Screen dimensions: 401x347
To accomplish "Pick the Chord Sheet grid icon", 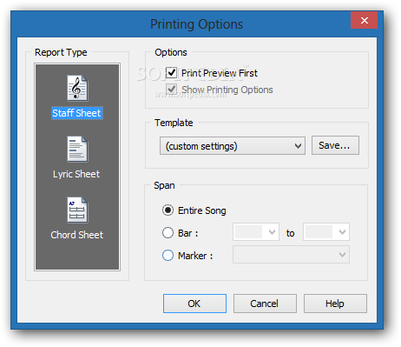I will 77,210.
